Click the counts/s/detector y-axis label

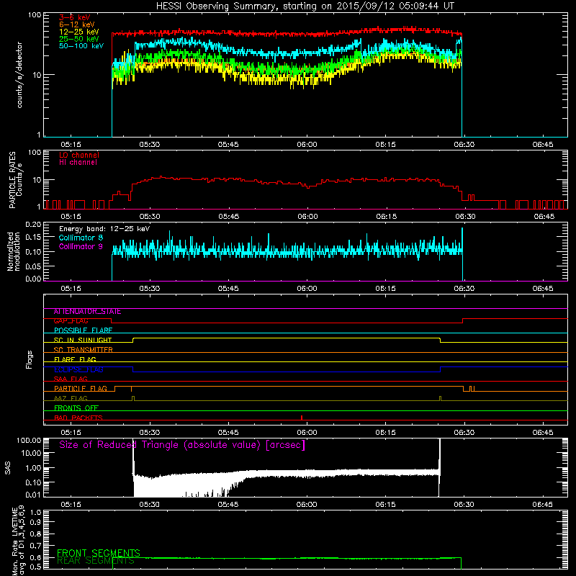pyautogui.click(x=19, y=75)
